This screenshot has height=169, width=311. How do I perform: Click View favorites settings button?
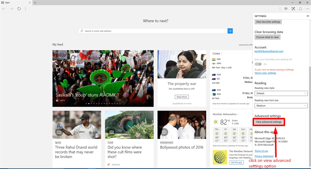[268, 22]
